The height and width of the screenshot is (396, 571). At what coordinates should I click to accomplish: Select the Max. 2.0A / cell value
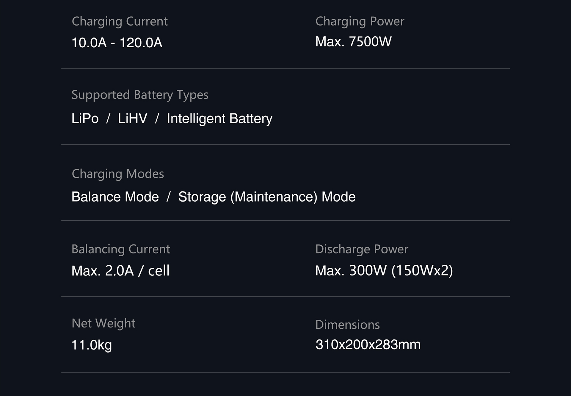pos(120,271)
